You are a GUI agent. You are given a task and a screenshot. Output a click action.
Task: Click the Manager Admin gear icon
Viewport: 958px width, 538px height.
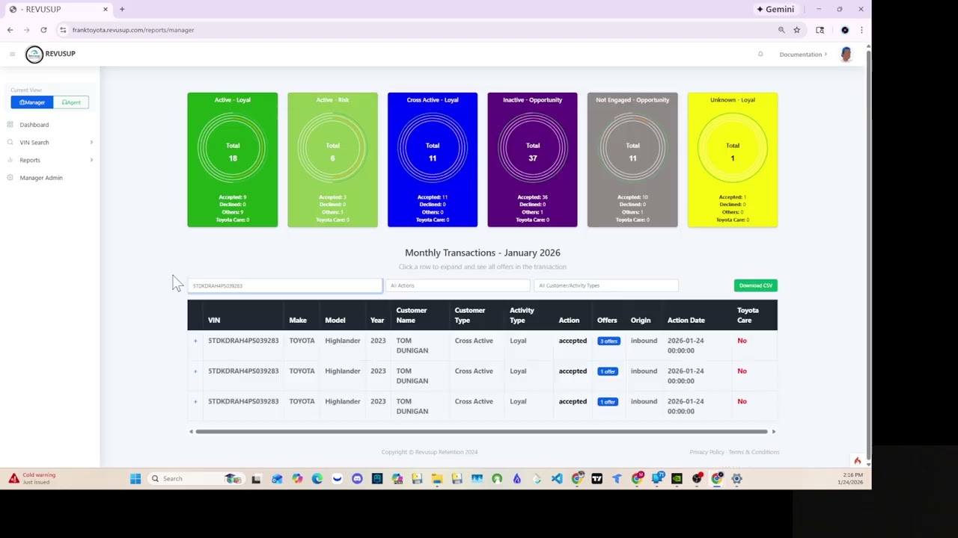[x=10, y=178]
